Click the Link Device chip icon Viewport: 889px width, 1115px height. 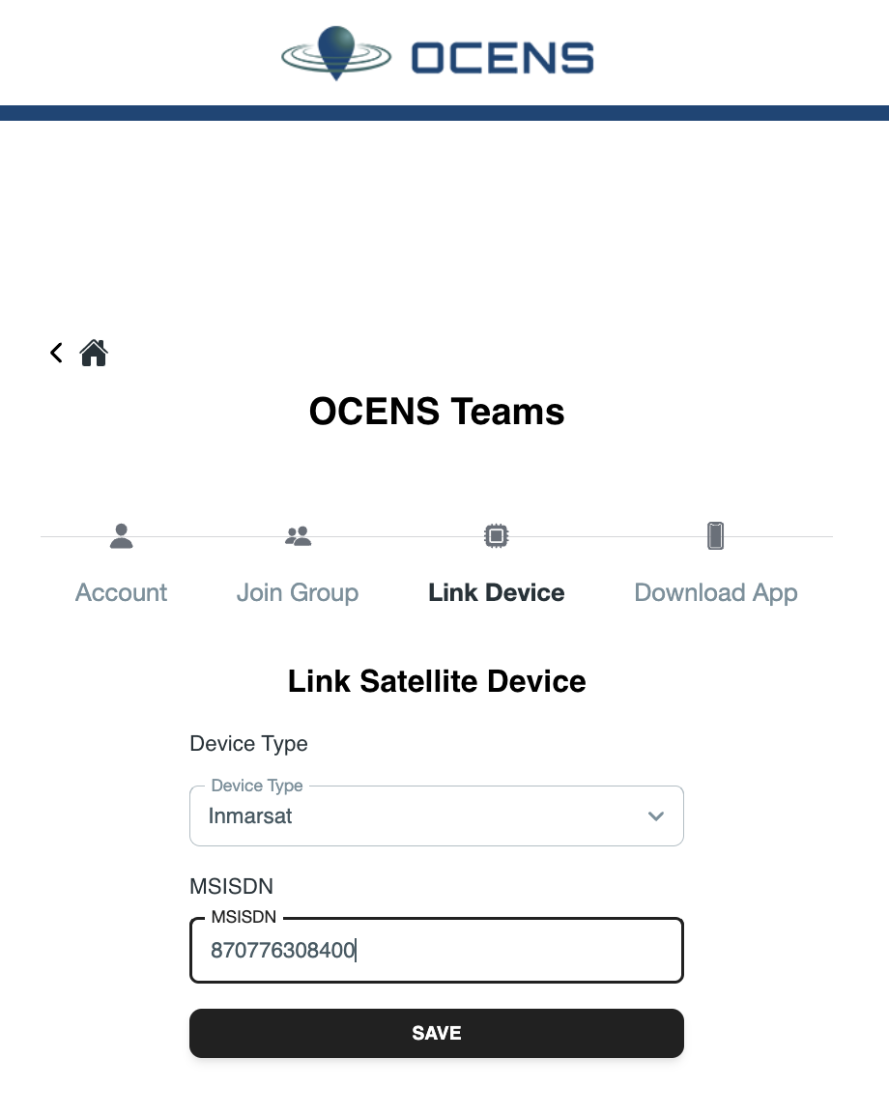[497, 536]
